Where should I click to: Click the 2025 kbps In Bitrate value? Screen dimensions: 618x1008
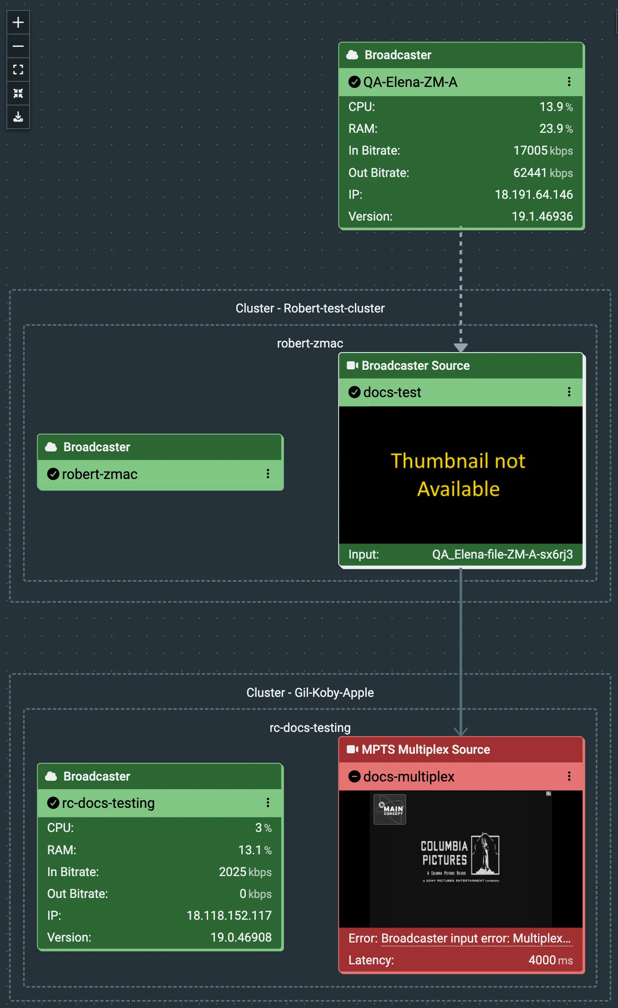(x=245, y=872)
